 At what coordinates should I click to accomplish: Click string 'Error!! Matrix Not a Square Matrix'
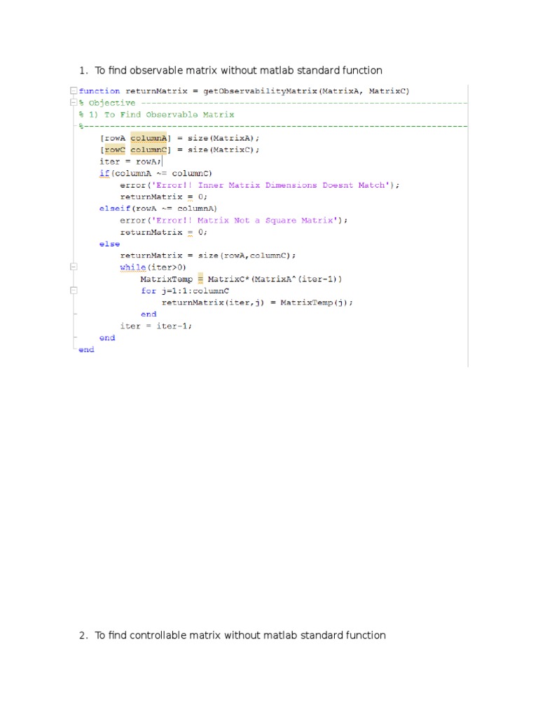pyautogui.click(x=244, y=221)
